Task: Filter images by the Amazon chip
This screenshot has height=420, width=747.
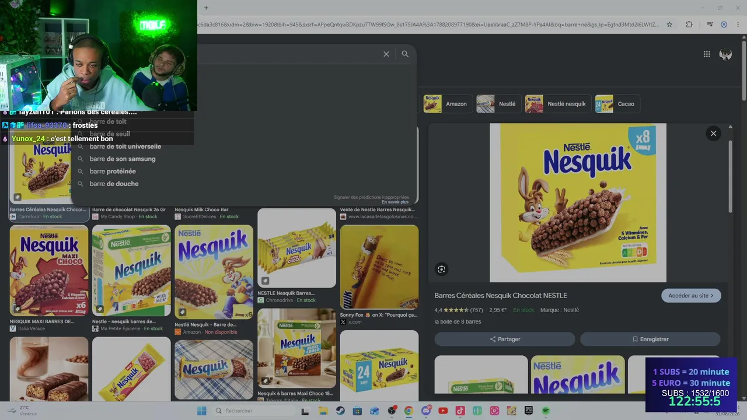Action: coord(447,104)
